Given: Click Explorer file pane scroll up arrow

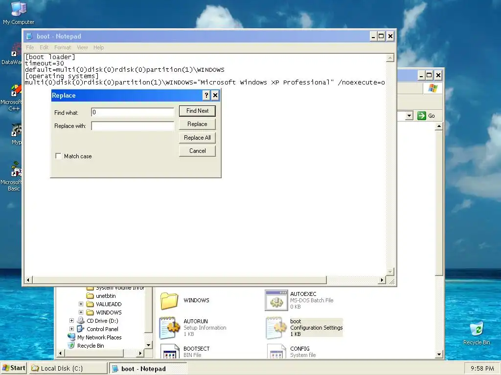Looking at the screenshot, I should point(439,126).
